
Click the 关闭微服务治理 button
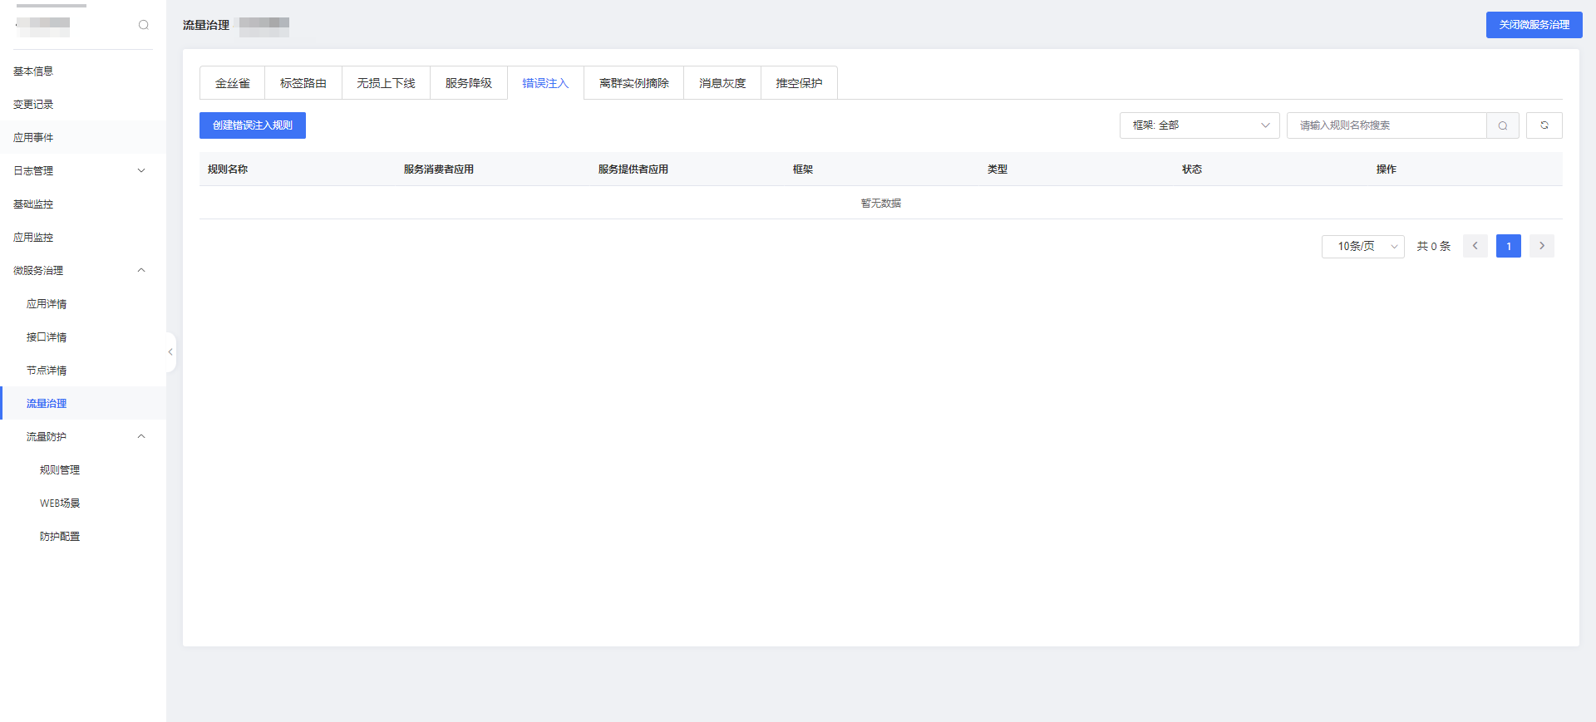pos(1534,25)
